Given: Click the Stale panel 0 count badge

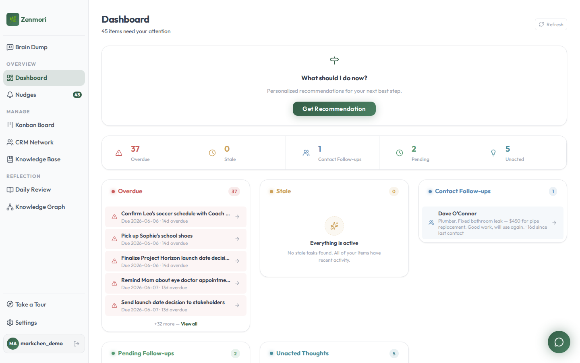Looking at the screenshot, I should [394, 192].
